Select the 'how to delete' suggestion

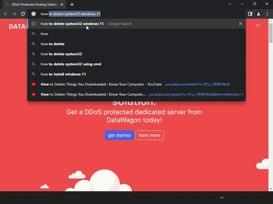point(136,44)
